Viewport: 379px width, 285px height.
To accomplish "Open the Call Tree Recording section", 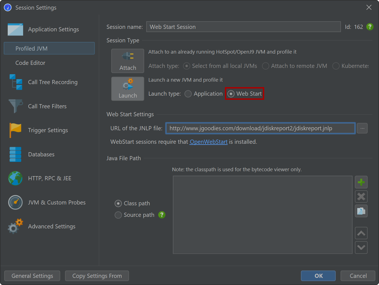I will click(x=53, y=82).
